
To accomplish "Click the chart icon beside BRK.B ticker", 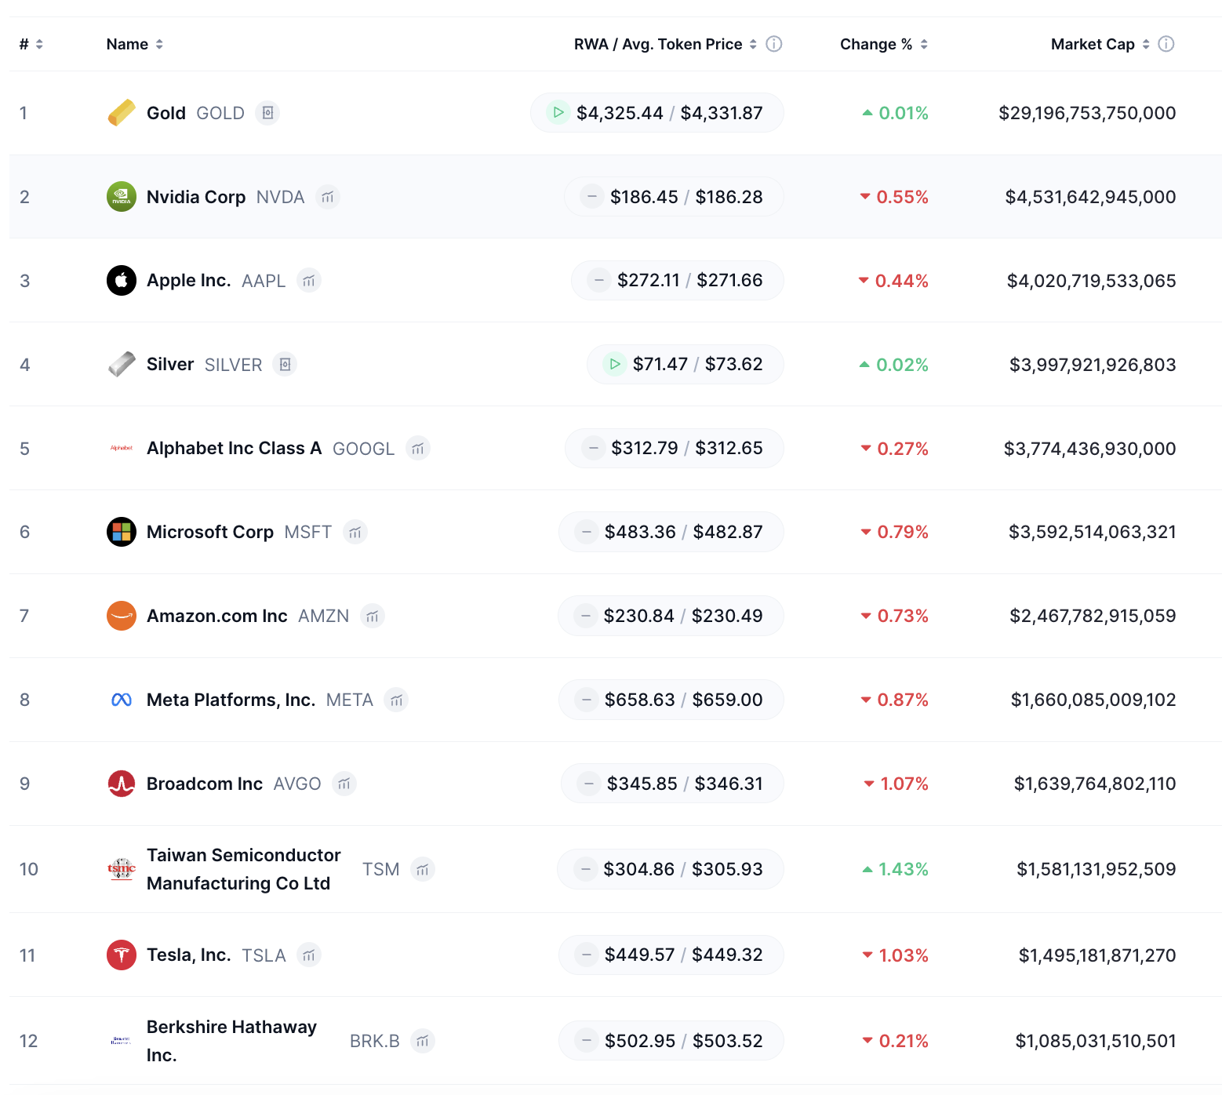I will click(x=423, y=1041).
